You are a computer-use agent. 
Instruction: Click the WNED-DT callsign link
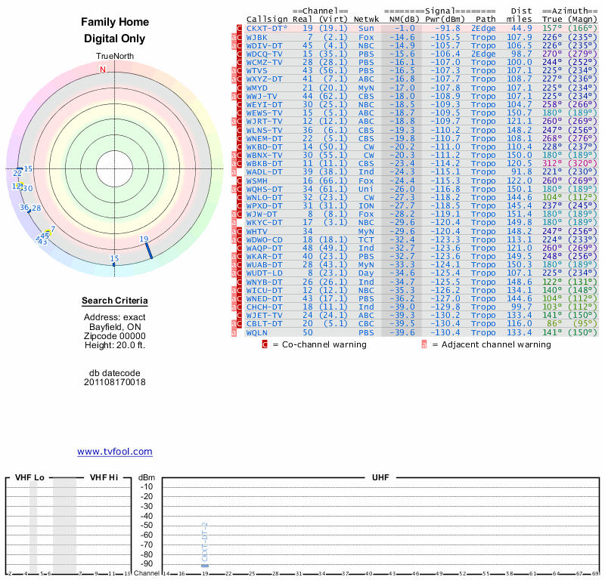coord(264,298)
